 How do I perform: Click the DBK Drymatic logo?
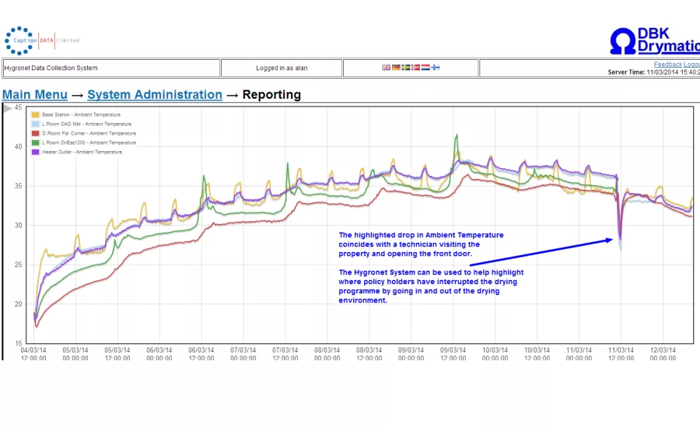click(x=655, y=40)
